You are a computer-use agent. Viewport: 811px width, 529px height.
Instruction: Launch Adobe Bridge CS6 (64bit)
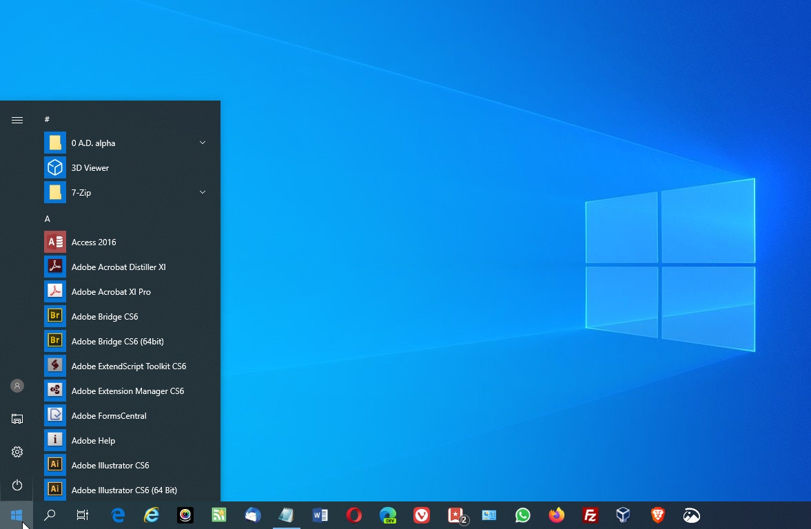(127, 341)
